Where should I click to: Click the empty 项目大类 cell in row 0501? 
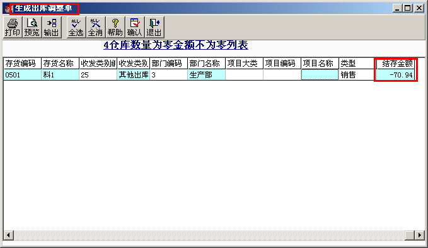point(245,75)
